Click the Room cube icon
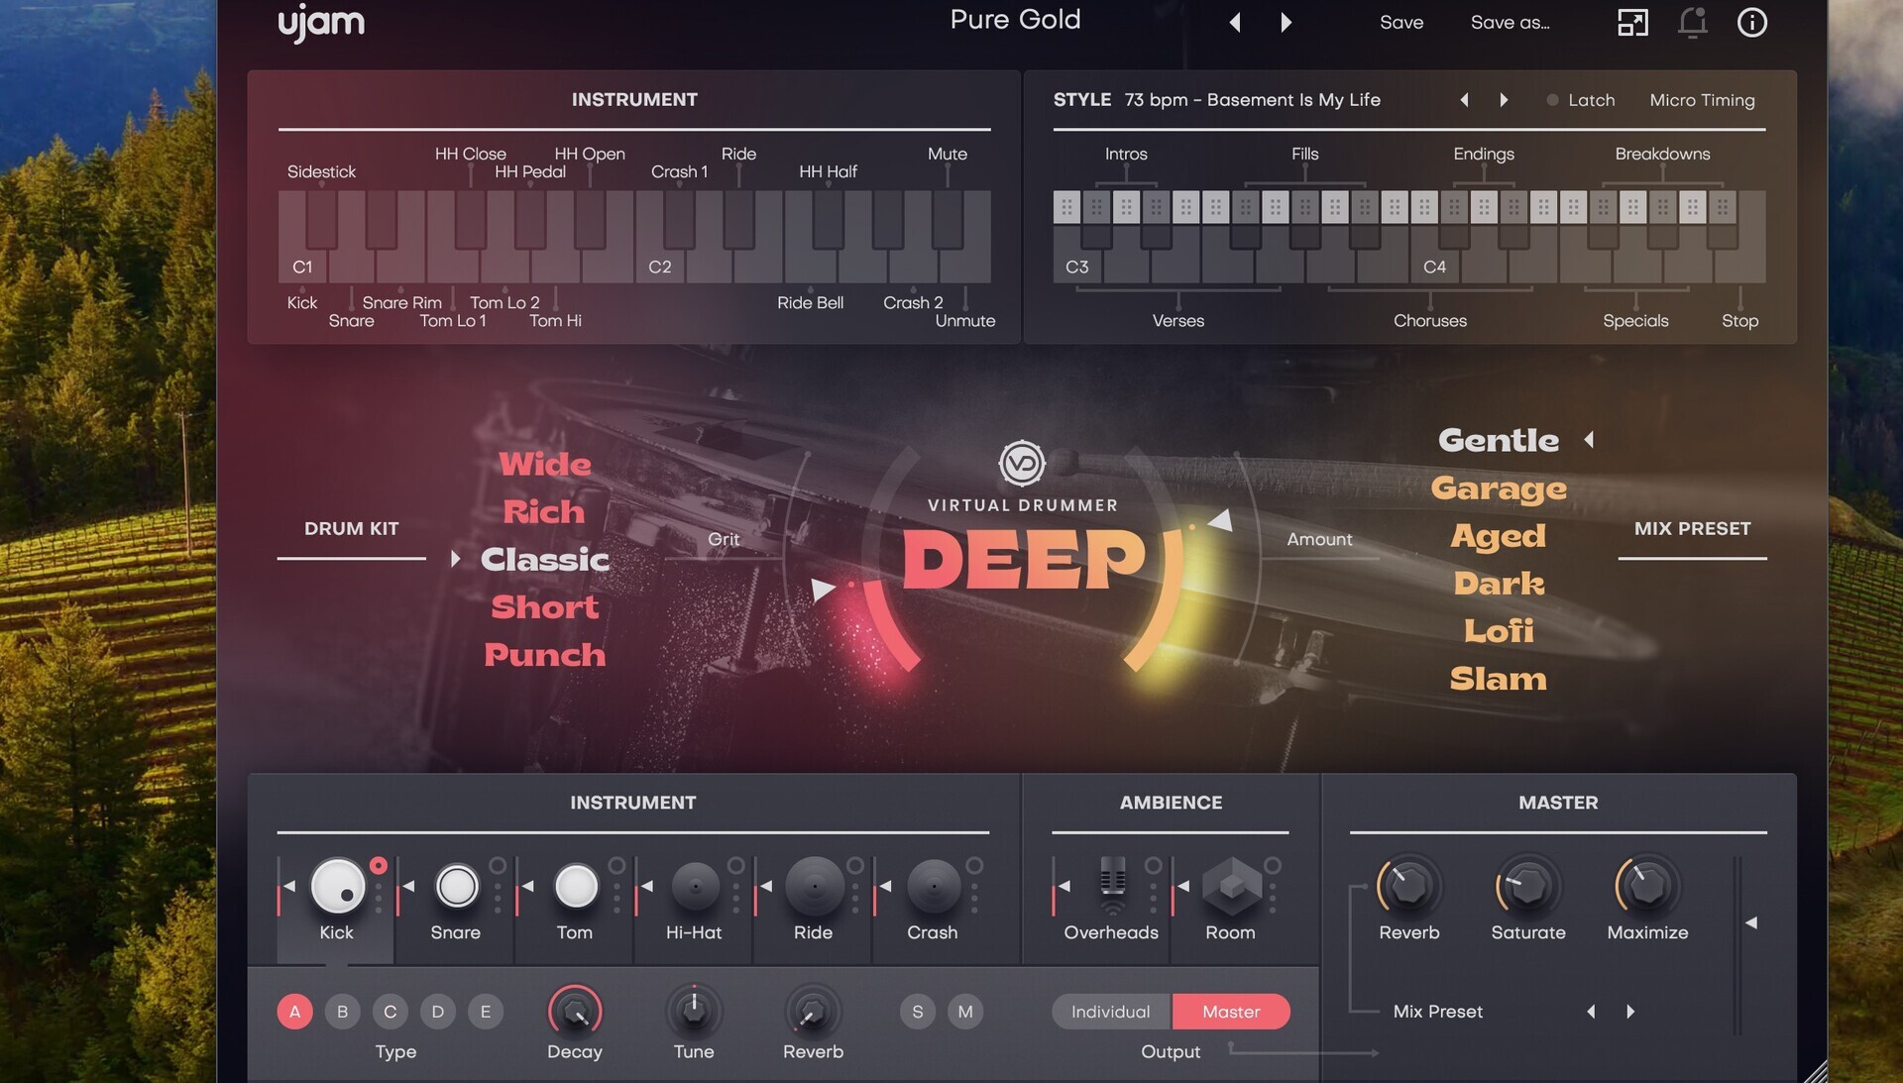 click(x=1231, y=886)
